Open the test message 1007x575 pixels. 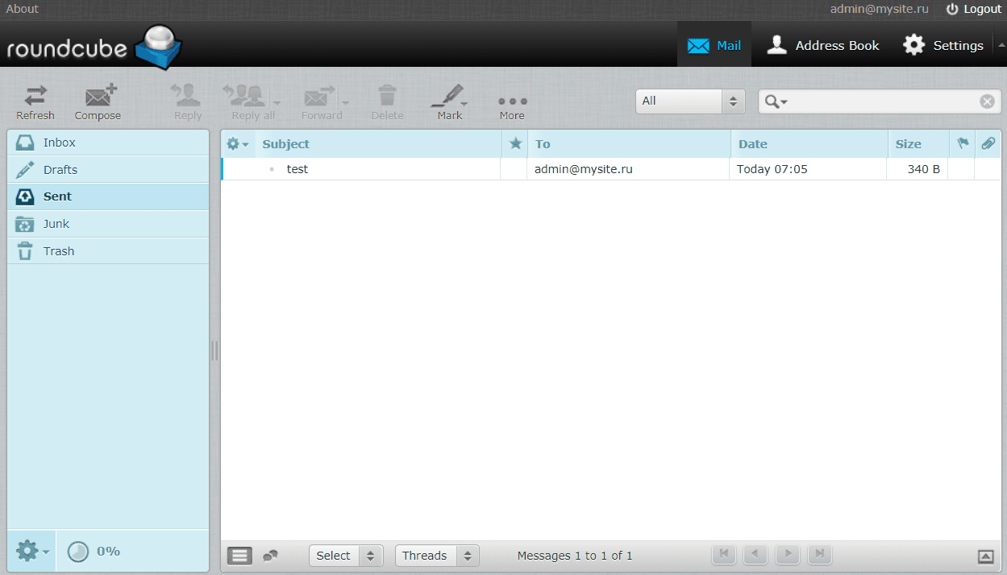[298, 169]
